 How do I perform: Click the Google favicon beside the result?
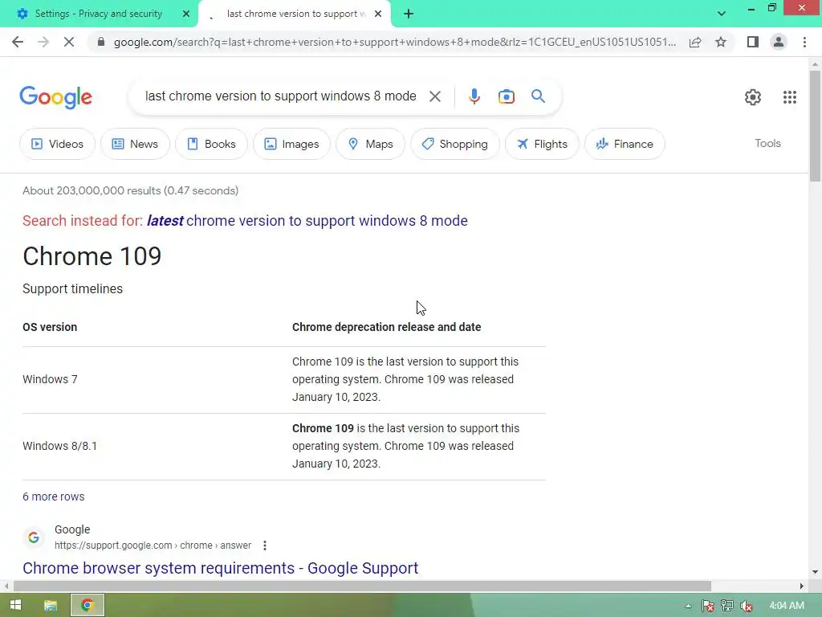click(x=34, y=537)
